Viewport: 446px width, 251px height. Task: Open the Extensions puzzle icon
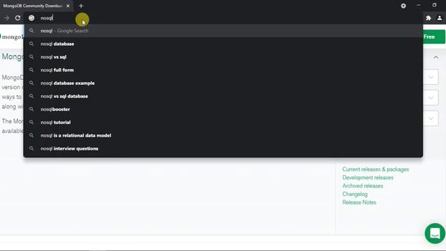[429, 18]
